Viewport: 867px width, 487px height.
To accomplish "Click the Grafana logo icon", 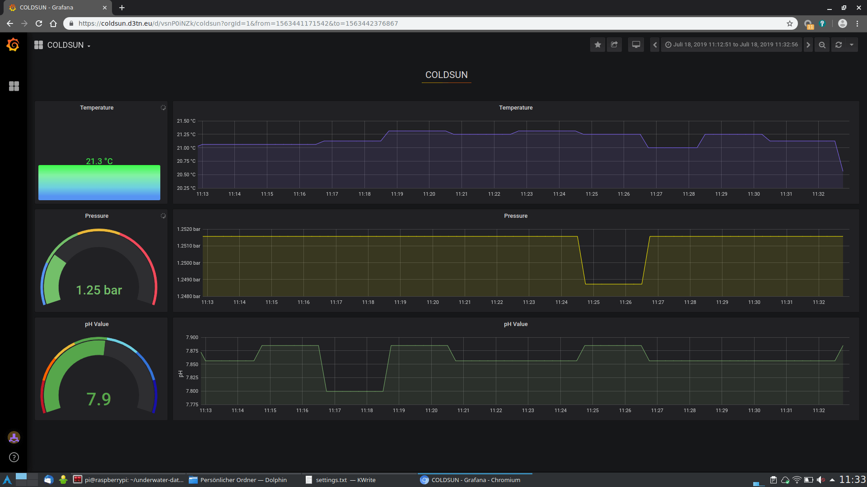I will click(x=13, y=45).
